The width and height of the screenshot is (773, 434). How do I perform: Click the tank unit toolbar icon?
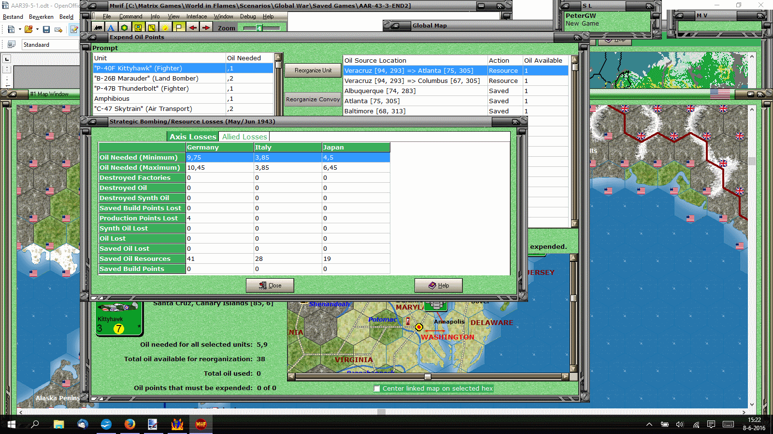pyautogui.click(x=99, y=27)
